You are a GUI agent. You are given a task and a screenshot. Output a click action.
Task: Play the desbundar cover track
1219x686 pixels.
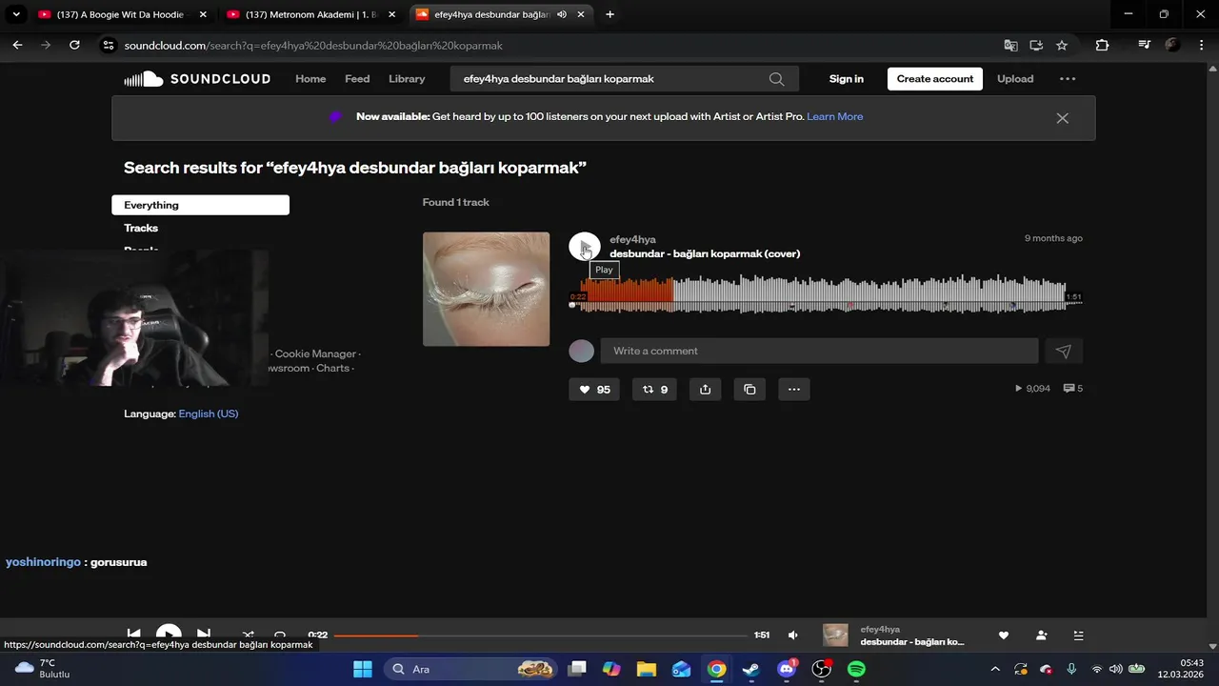coord(584,248)
